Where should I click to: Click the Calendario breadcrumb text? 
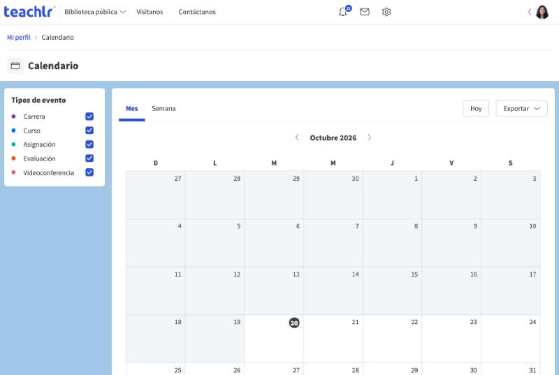(x=58, y=38)
